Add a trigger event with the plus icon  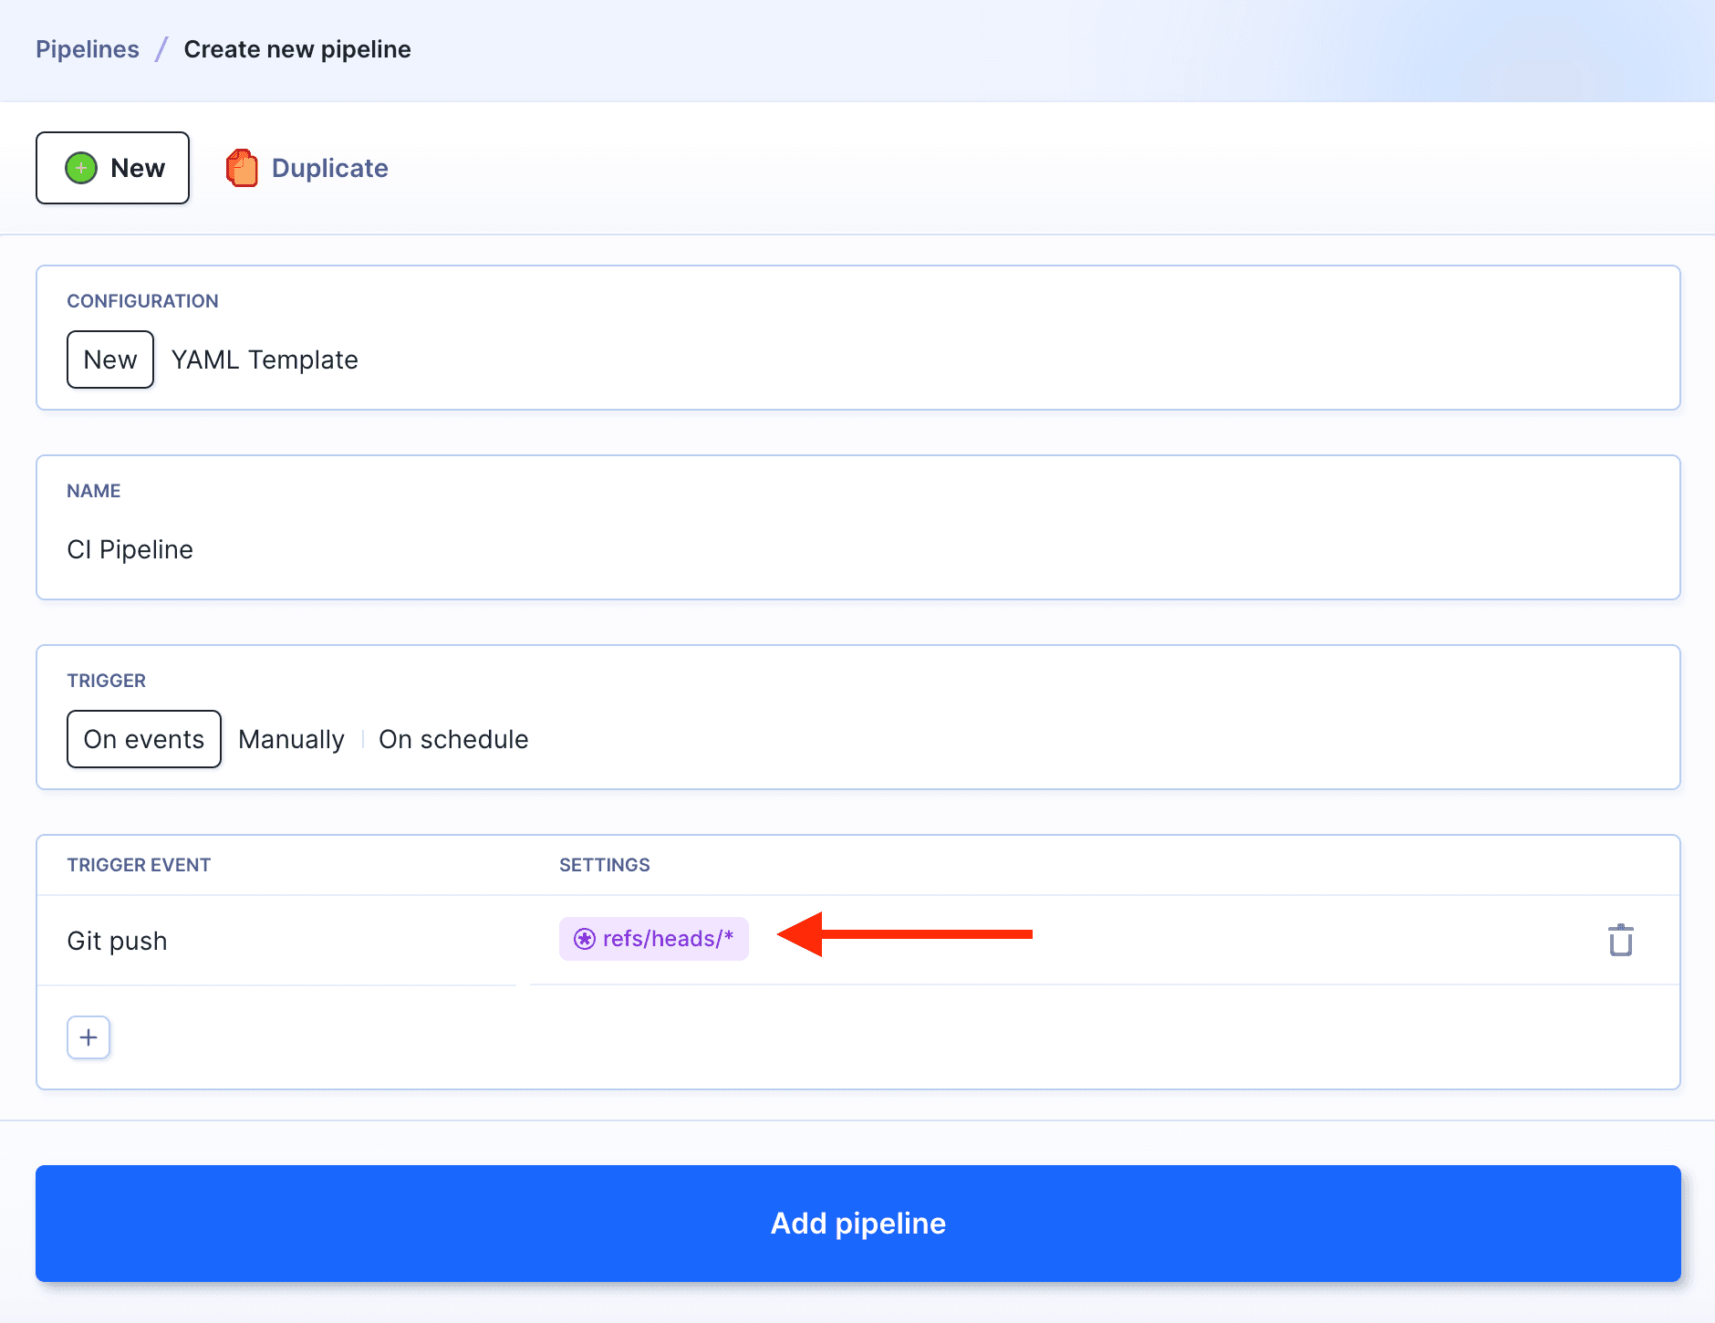(x=88, y=1037)
